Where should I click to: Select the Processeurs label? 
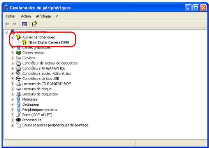click(32, 120)
